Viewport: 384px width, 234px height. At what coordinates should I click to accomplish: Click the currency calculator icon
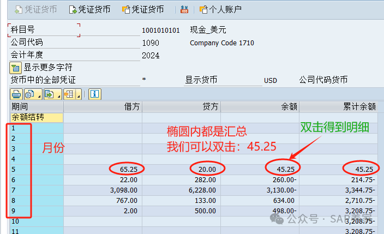coord(184,10)
